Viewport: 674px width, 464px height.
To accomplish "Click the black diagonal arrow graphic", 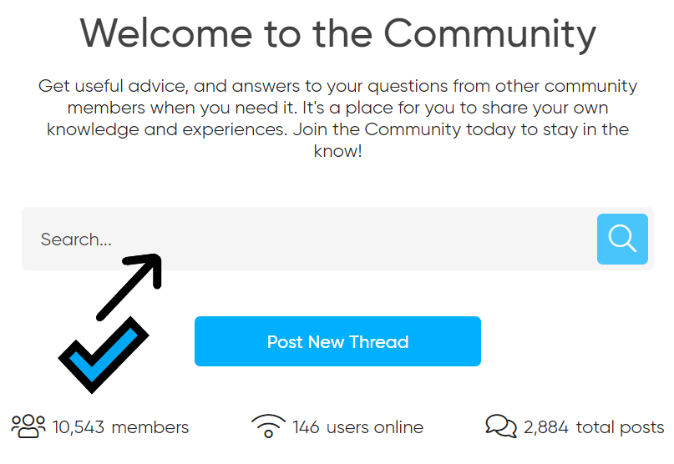I will (129, 287).
